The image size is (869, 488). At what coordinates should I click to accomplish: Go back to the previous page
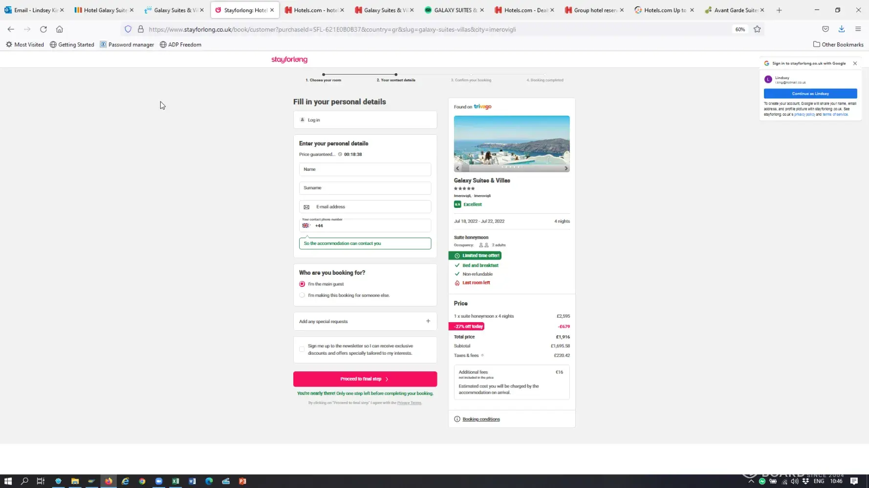[x=11, y=29]
